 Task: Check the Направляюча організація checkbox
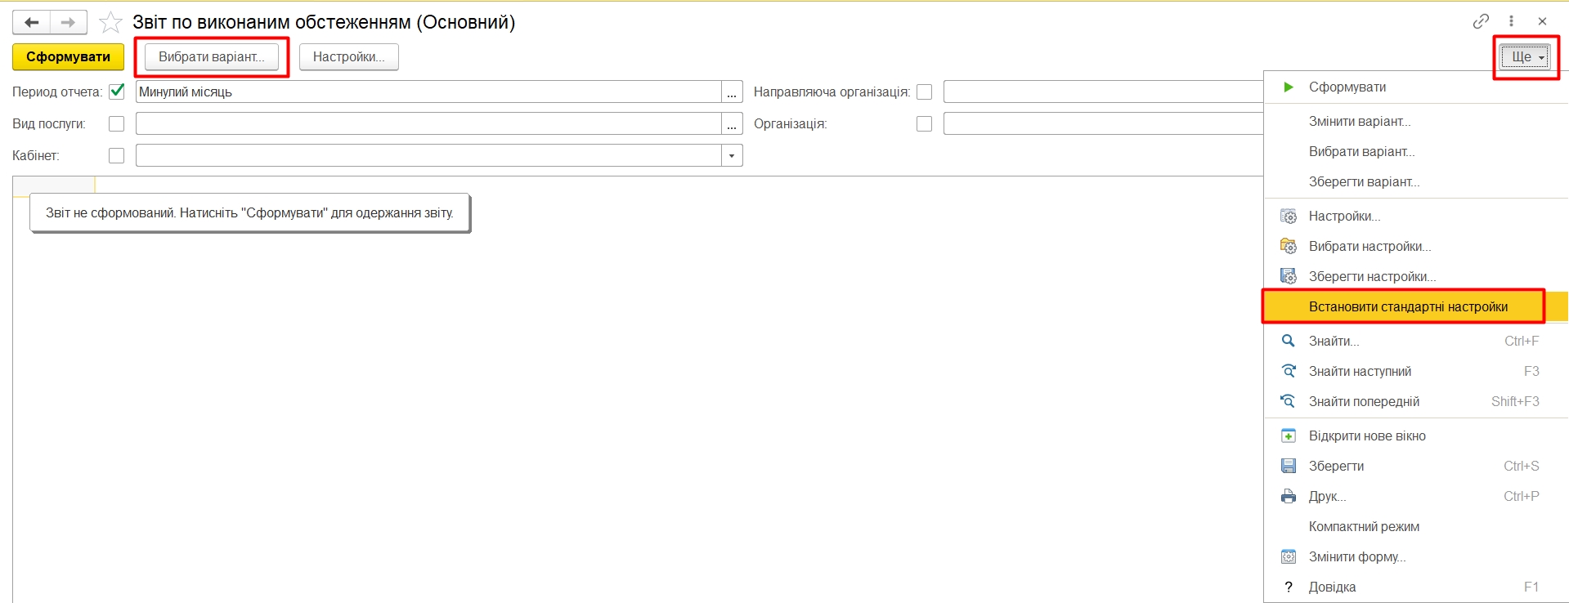pyautogui.click(x=925, y=92)
